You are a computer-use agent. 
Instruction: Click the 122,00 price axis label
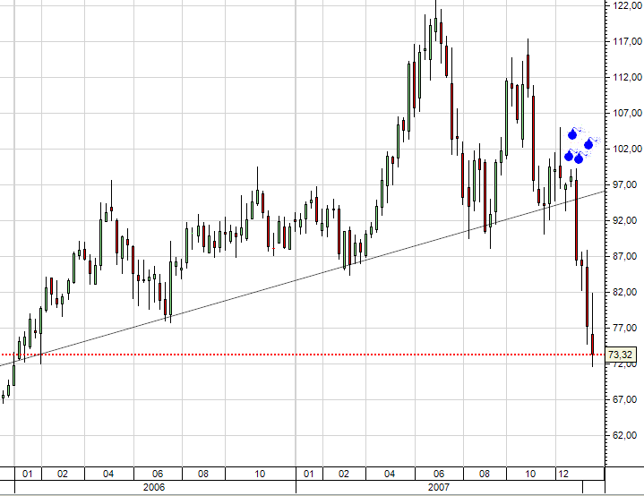pos(628,5)
